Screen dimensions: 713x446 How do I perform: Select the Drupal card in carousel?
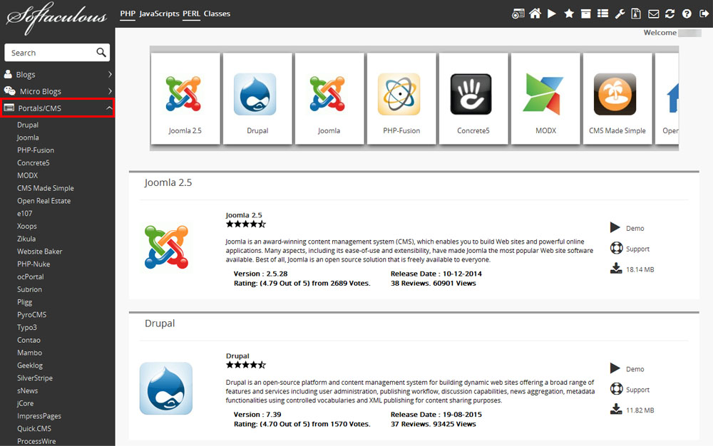point(257,98)
